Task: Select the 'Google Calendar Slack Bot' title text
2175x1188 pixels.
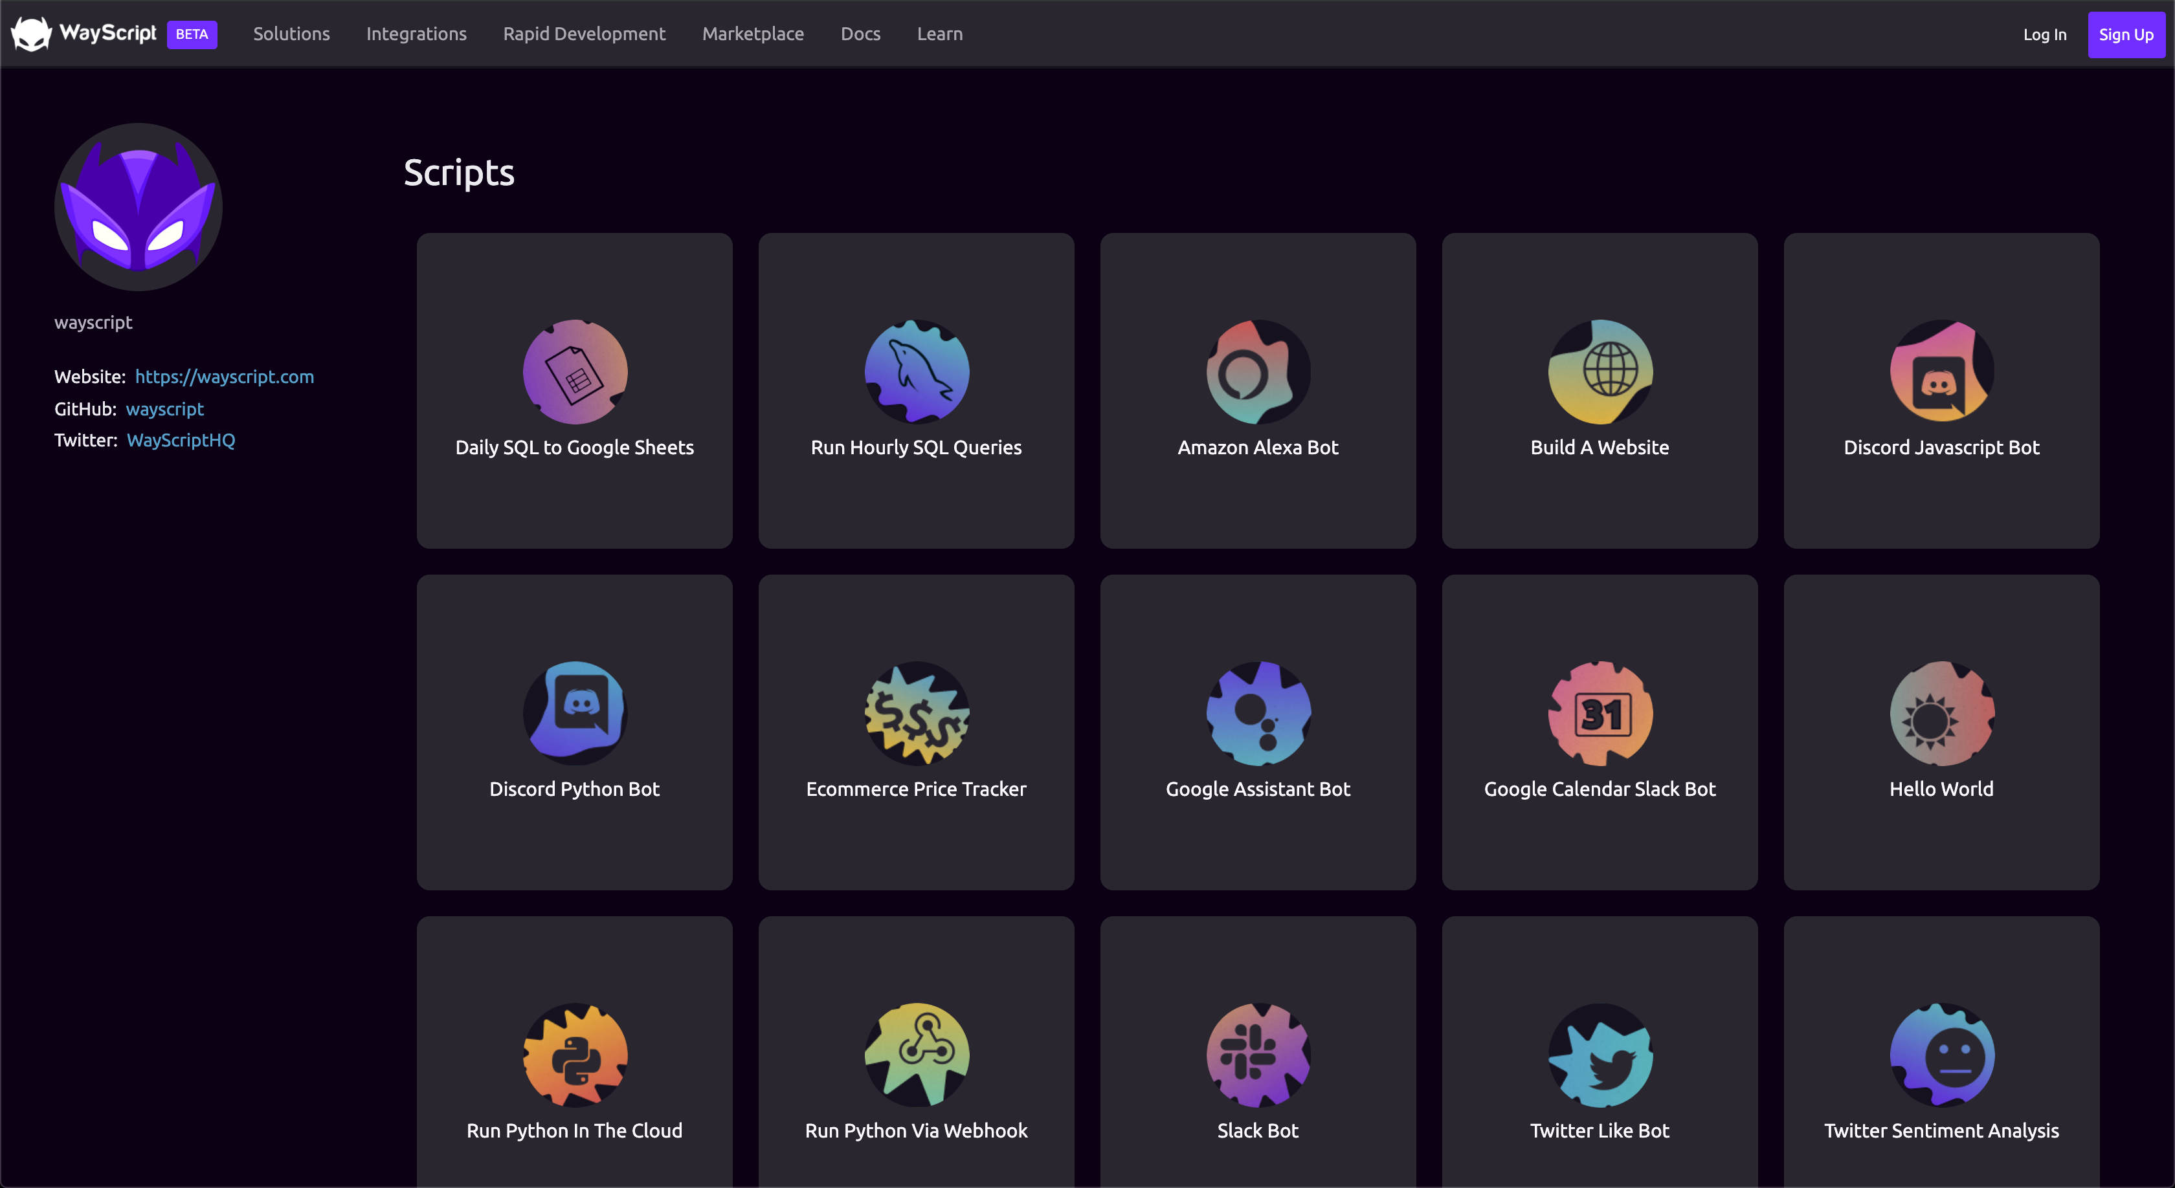Action: point(1600,789)
